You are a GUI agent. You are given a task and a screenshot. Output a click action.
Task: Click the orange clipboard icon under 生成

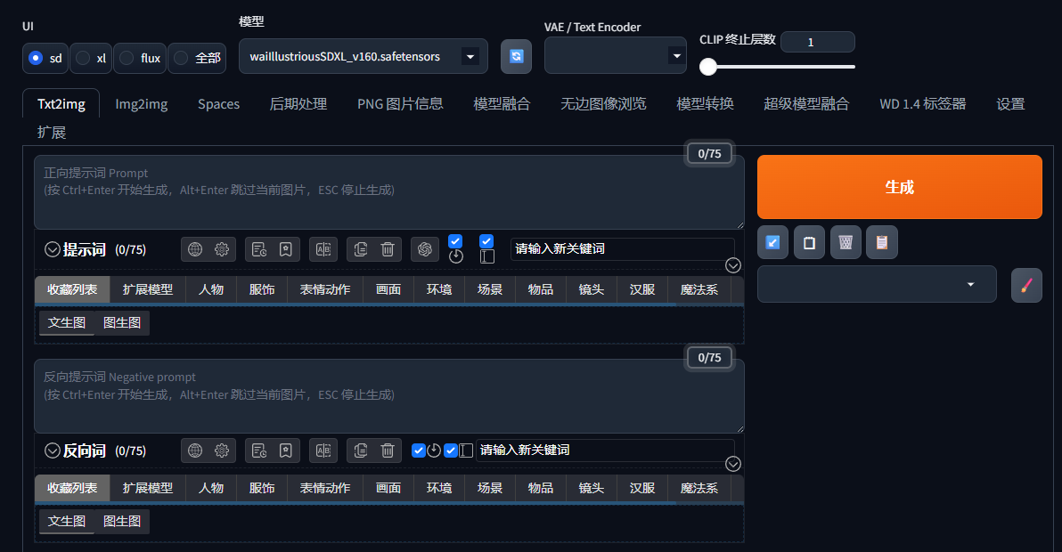tap(882, 242)
